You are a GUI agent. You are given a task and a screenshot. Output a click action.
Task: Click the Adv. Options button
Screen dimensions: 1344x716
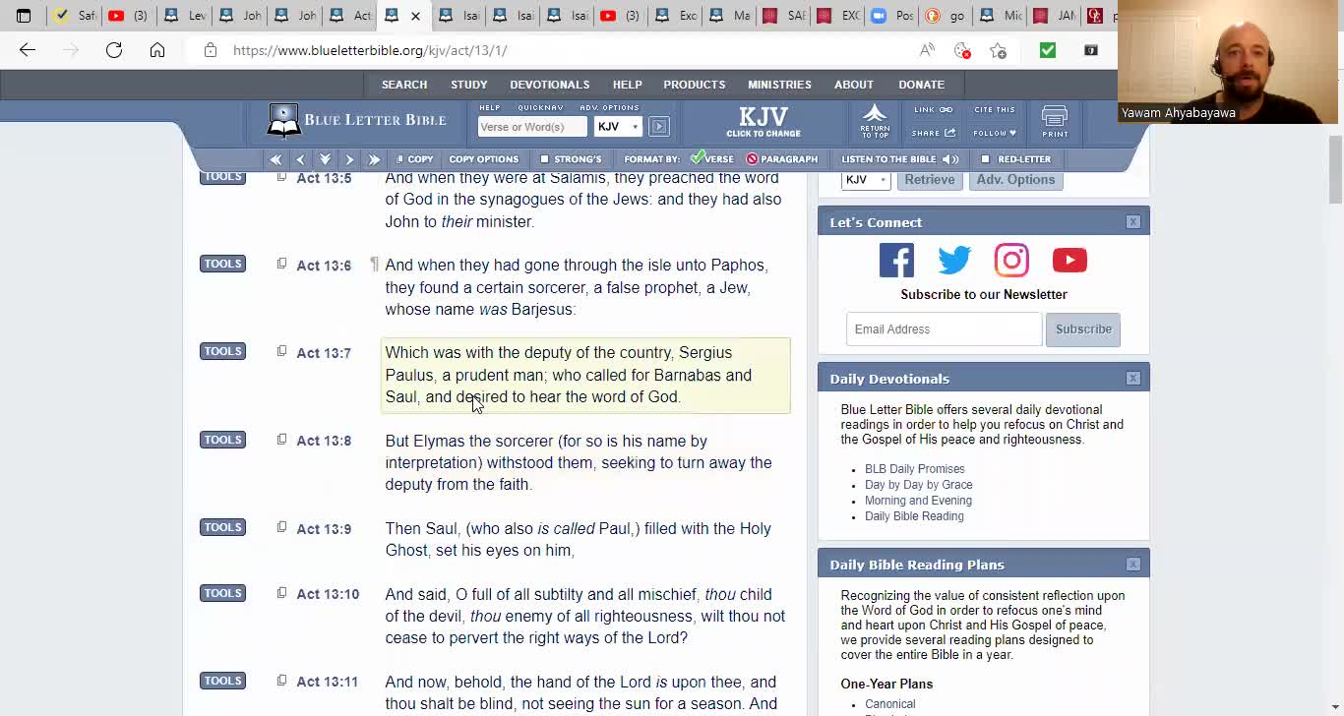click(x=1015, y=179)
